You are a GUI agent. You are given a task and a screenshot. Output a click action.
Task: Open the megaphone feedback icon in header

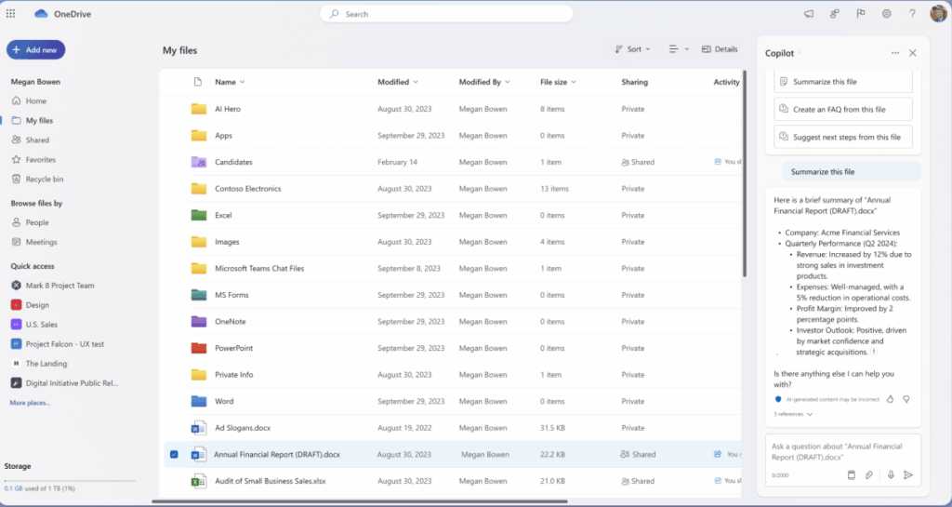(x=809, y=14)
